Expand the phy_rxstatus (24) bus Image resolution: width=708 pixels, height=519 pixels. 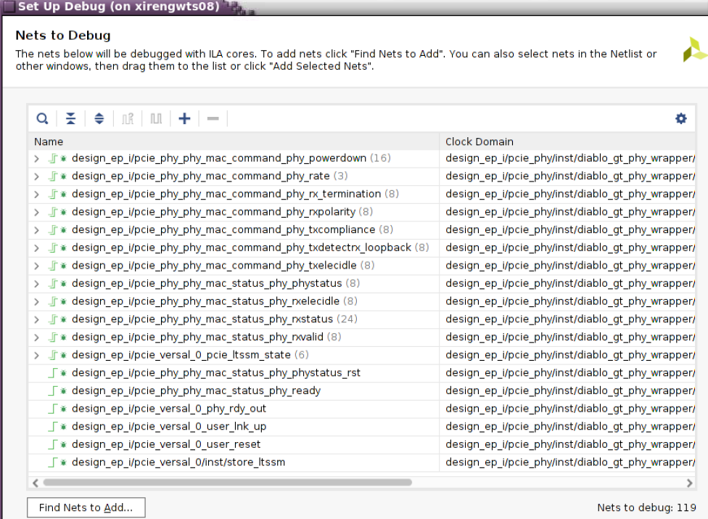(x=37, y=320)
